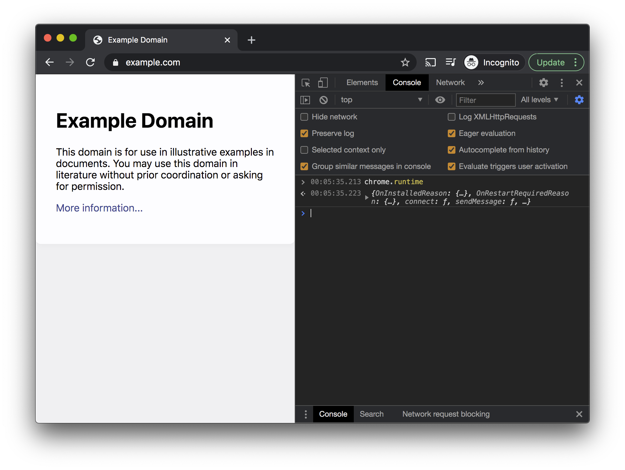Bookmark this page with the star icon
625x470 pixels.
[405, 62]
